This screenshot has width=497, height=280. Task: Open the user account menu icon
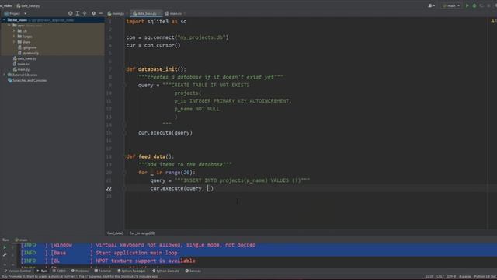[x=431, y=5]
